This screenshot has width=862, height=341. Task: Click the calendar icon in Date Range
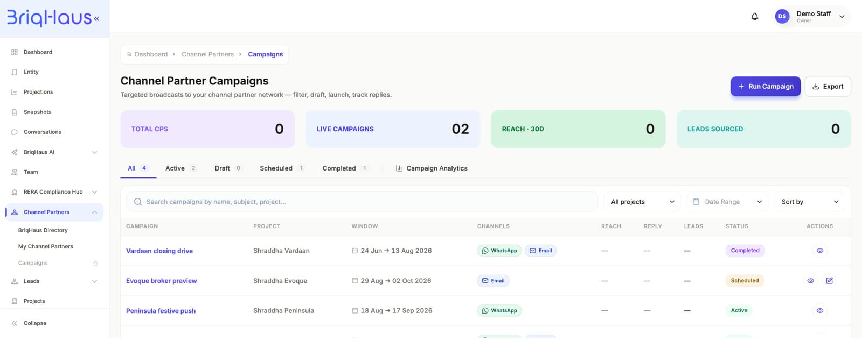(696, 202)
